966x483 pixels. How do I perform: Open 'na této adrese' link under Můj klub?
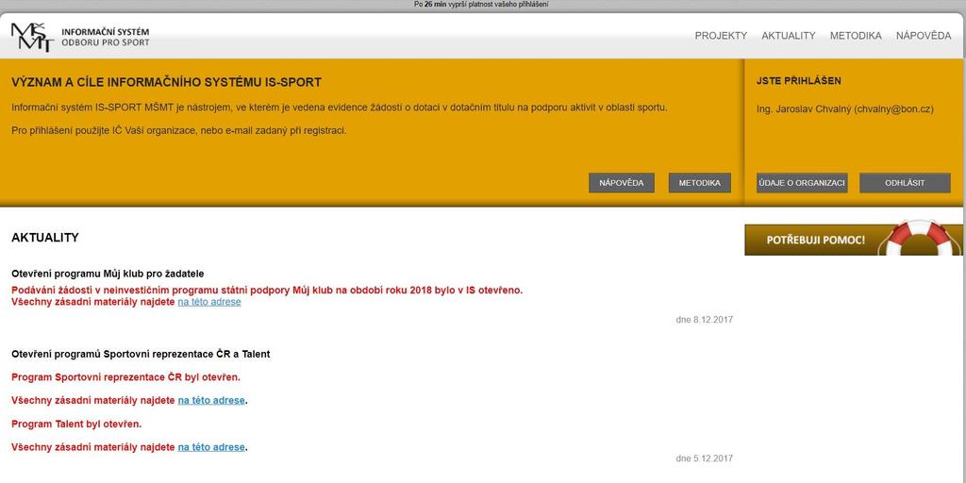click(209, 302)
